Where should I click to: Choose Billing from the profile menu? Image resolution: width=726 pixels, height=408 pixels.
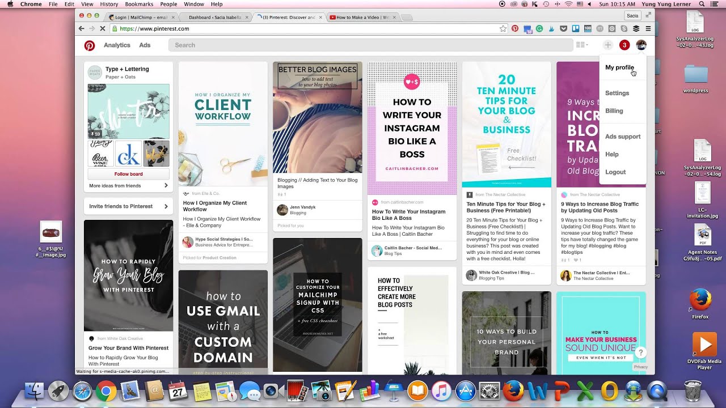tap(614, 111)
